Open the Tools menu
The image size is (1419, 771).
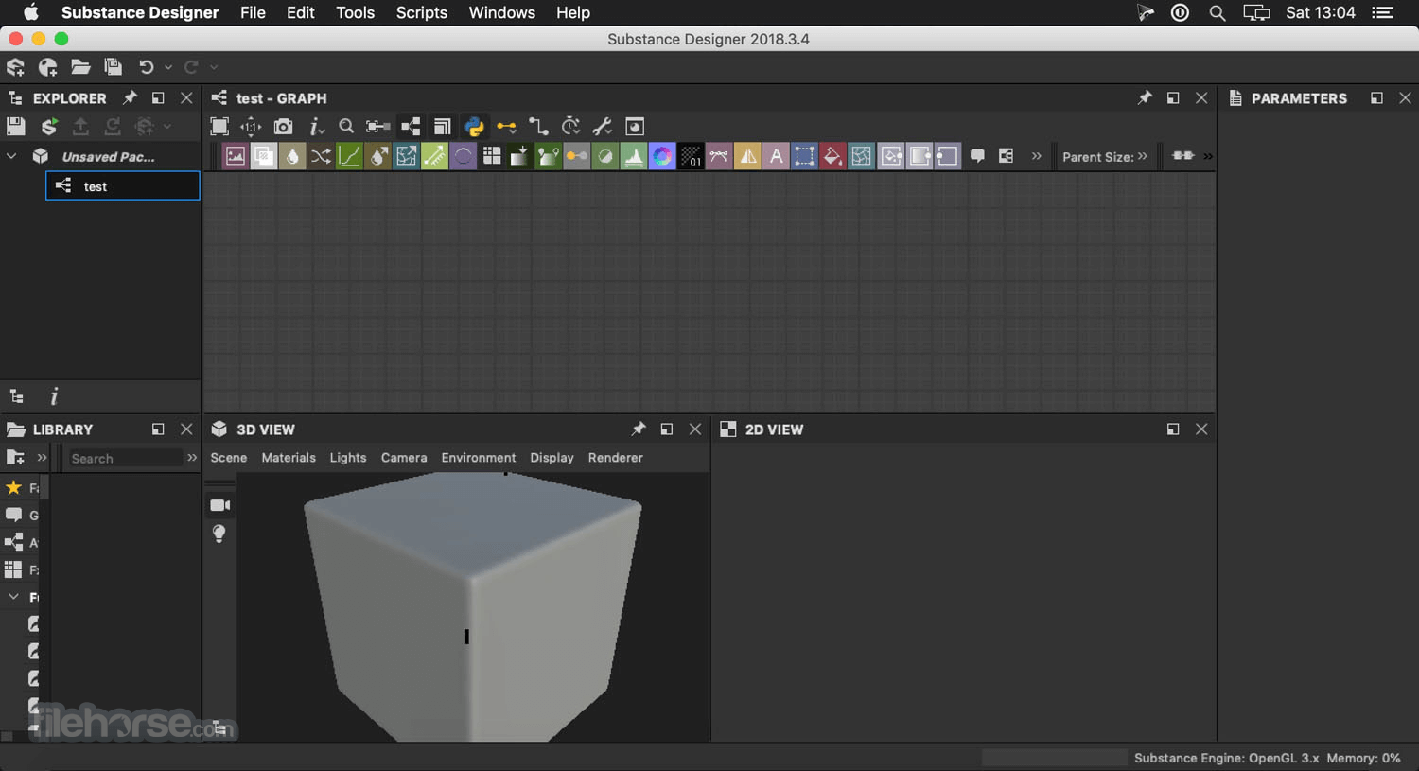click(x=355, y=12)
